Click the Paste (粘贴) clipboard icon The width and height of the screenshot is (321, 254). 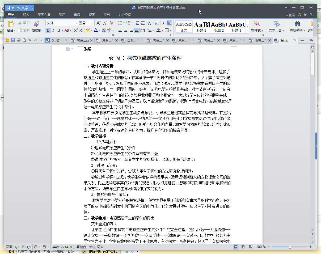11,24
